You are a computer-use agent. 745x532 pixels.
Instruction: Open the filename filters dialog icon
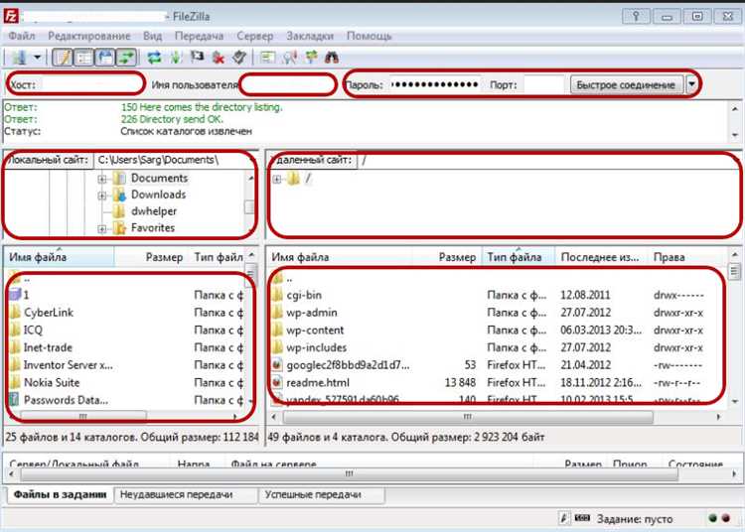pos(268,58)
